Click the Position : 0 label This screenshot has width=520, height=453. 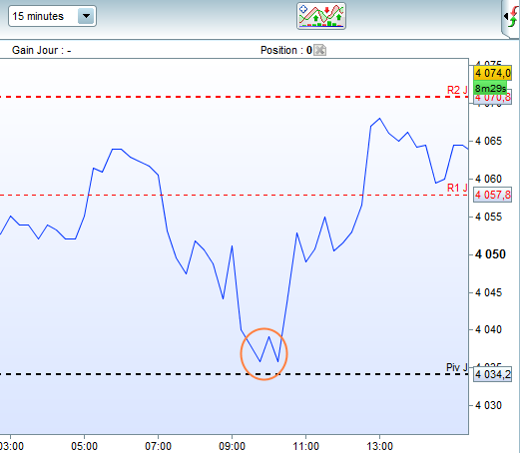[x=286, y=50]
